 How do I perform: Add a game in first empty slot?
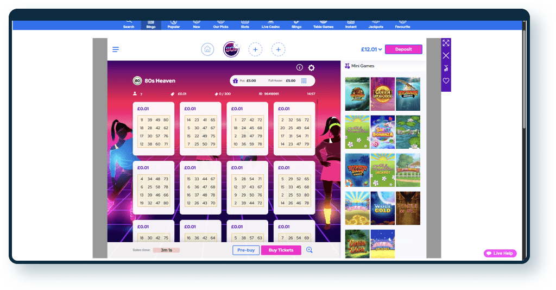coord(255,49)
